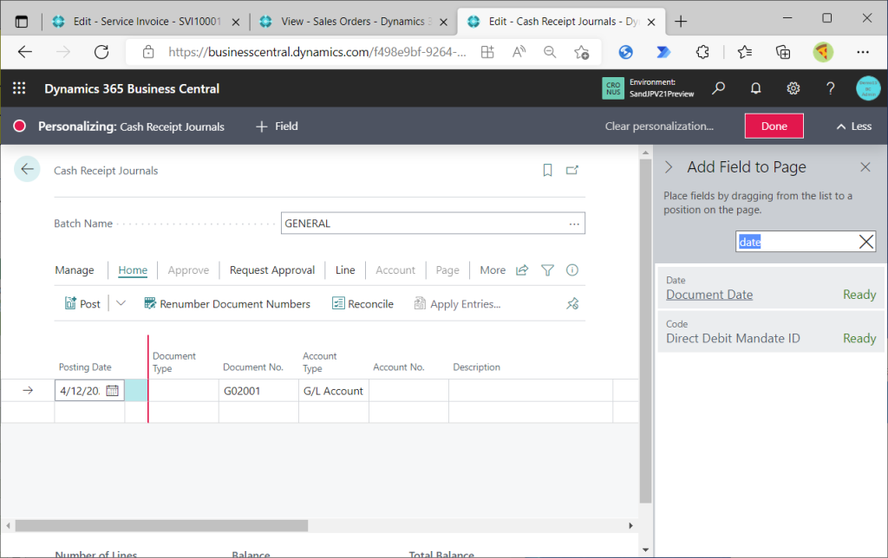This screenshot has height=558, width=888.
Task: Click the Post action
Action: (82, 304)
